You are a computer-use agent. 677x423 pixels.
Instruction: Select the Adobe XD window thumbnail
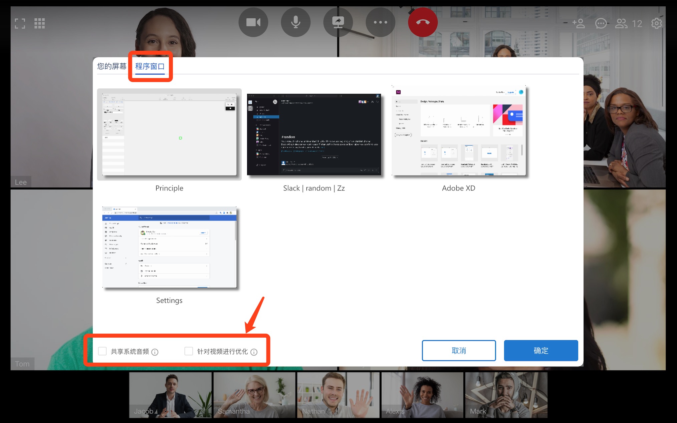pos(458,131)
